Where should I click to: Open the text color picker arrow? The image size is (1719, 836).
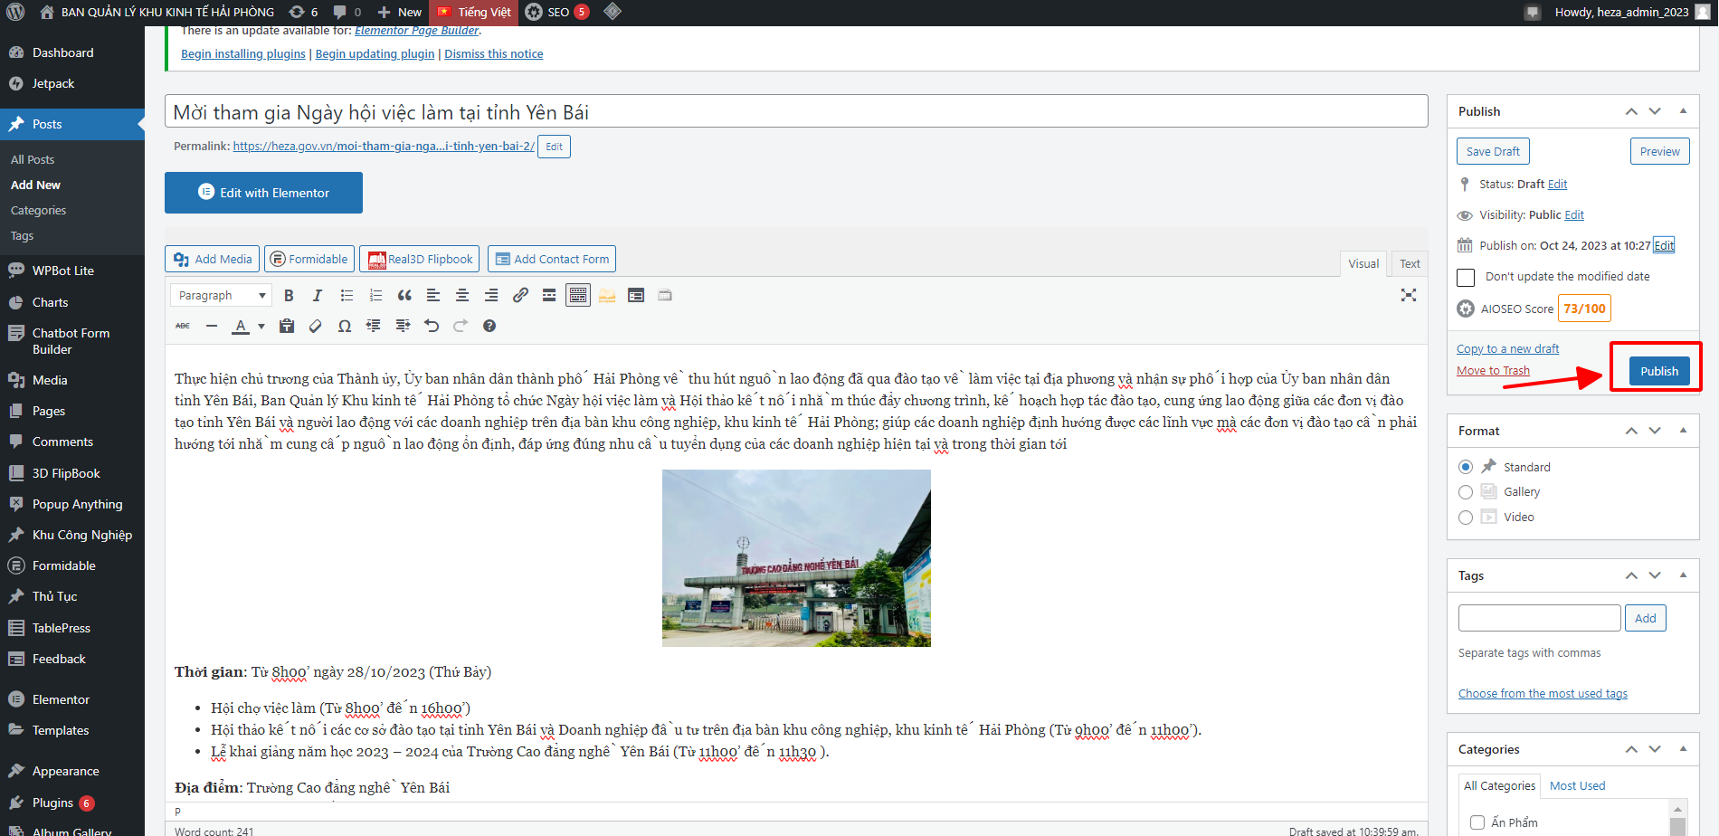click(x=261, y=327)
